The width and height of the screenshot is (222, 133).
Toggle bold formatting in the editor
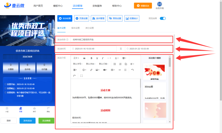click(x=91, y=58)
